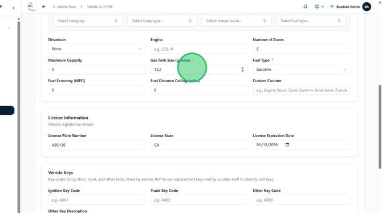
Task: Open the notifications bell
Action: click(305, 7)
